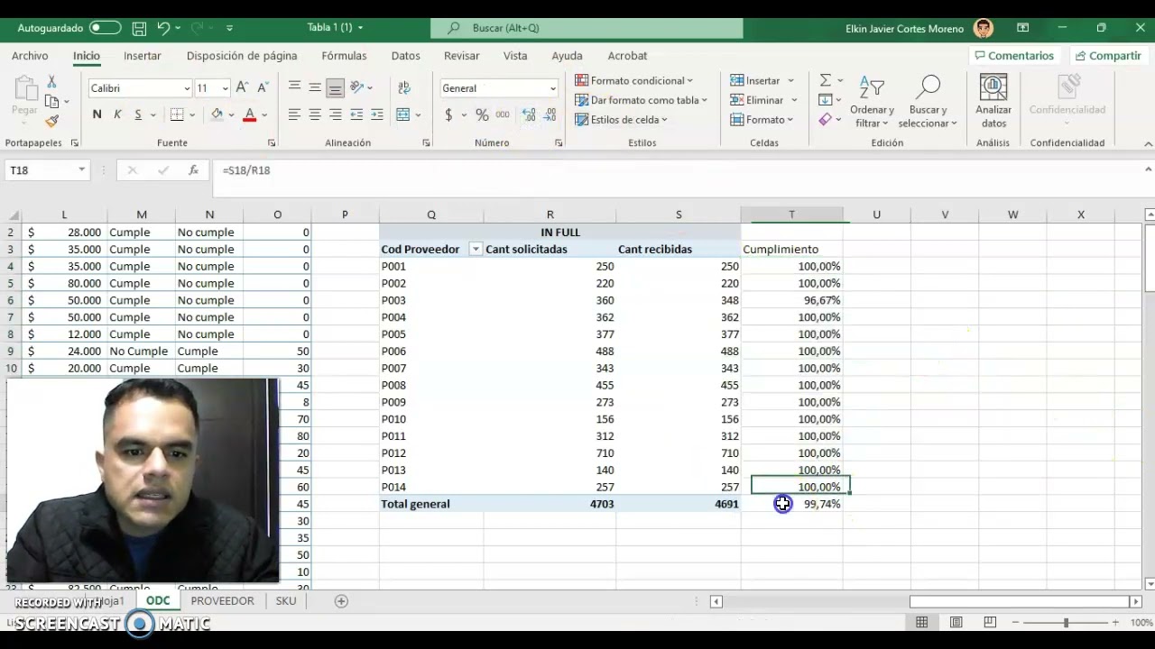Open Ordenar y filtrar menu
1155x649 pixels.
click(872, 102)
